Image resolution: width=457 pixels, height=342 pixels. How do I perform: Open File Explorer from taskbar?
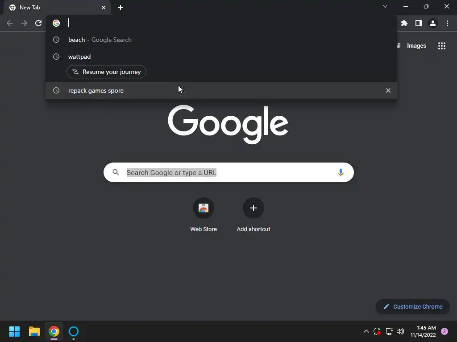point(34,331)
